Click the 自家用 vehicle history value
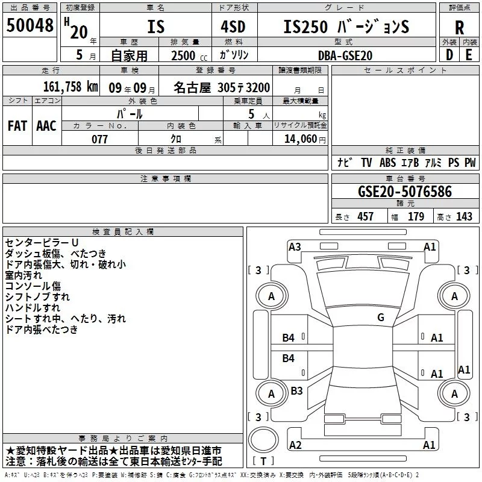482x482 pixels. [x=129, y=55]
